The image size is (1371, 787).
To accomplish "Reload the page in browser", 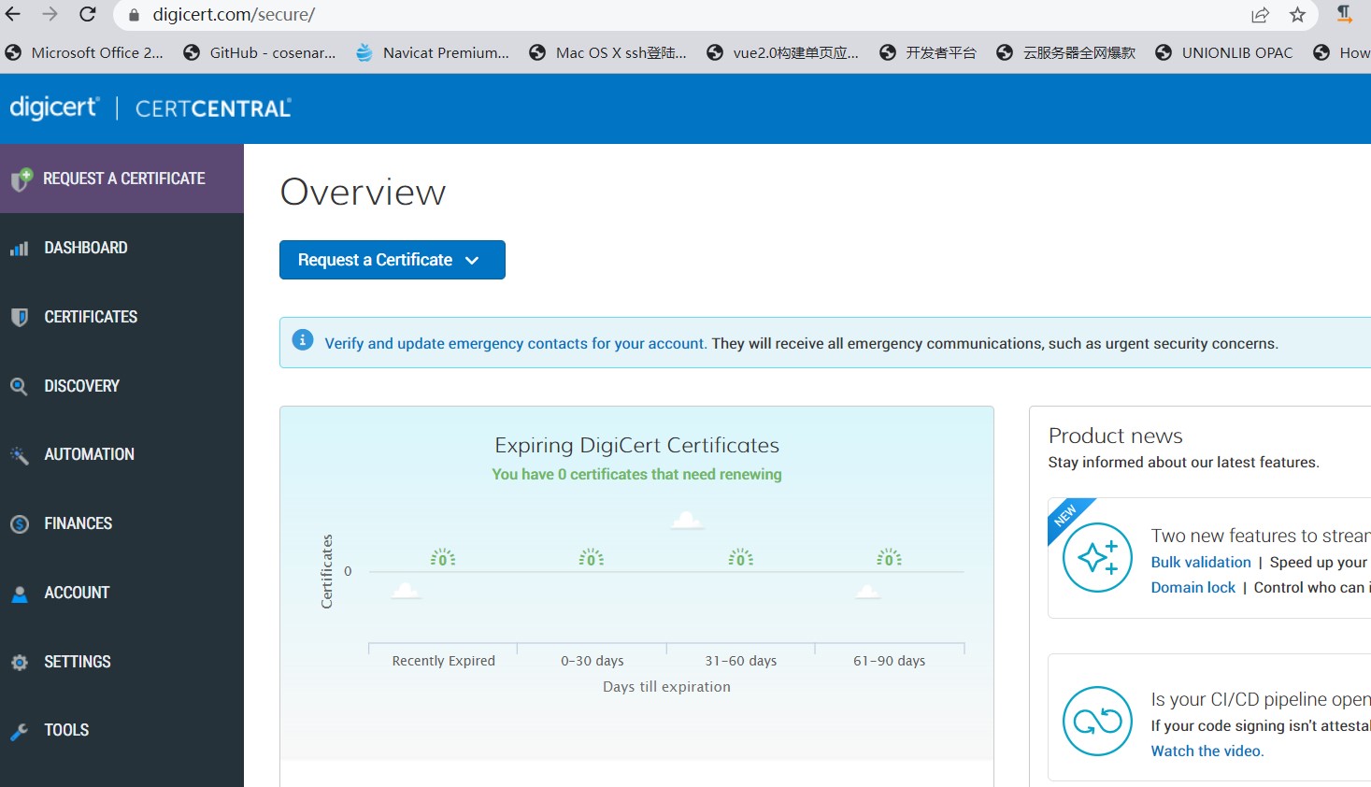I will (87, 15).
